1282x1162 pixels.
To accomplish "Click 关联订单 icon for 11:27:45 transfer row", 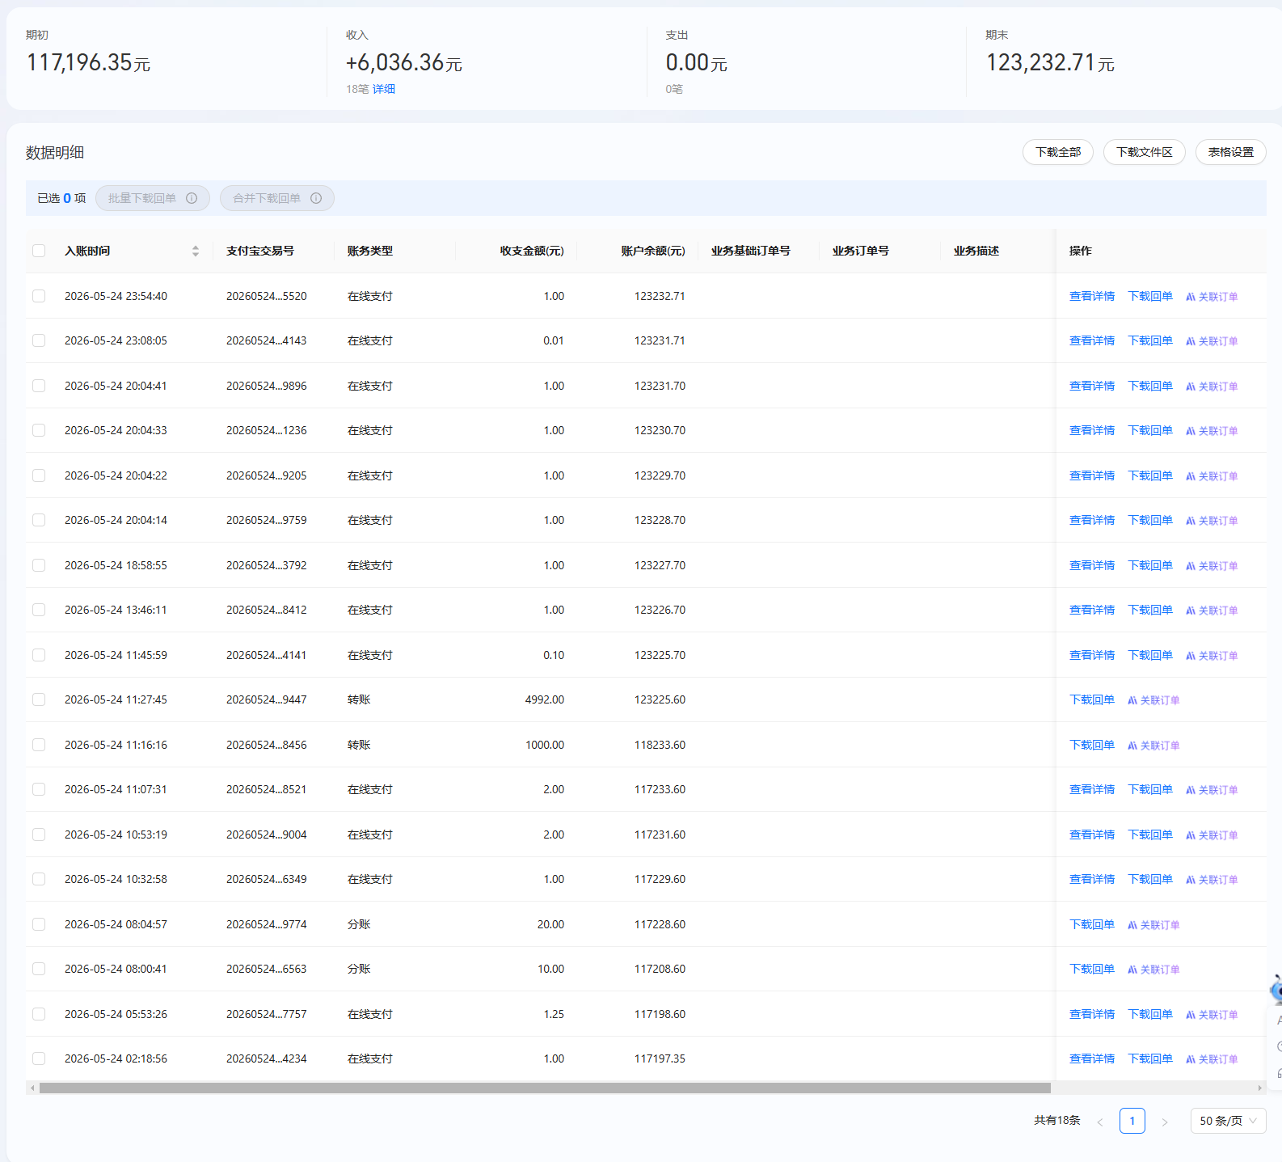I will click(x=1132, y=700).
